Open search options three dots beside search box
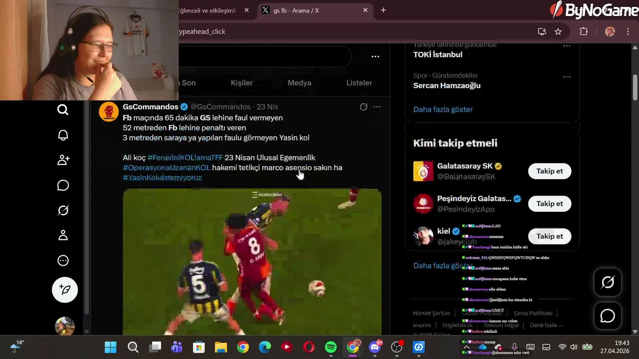 375,57
